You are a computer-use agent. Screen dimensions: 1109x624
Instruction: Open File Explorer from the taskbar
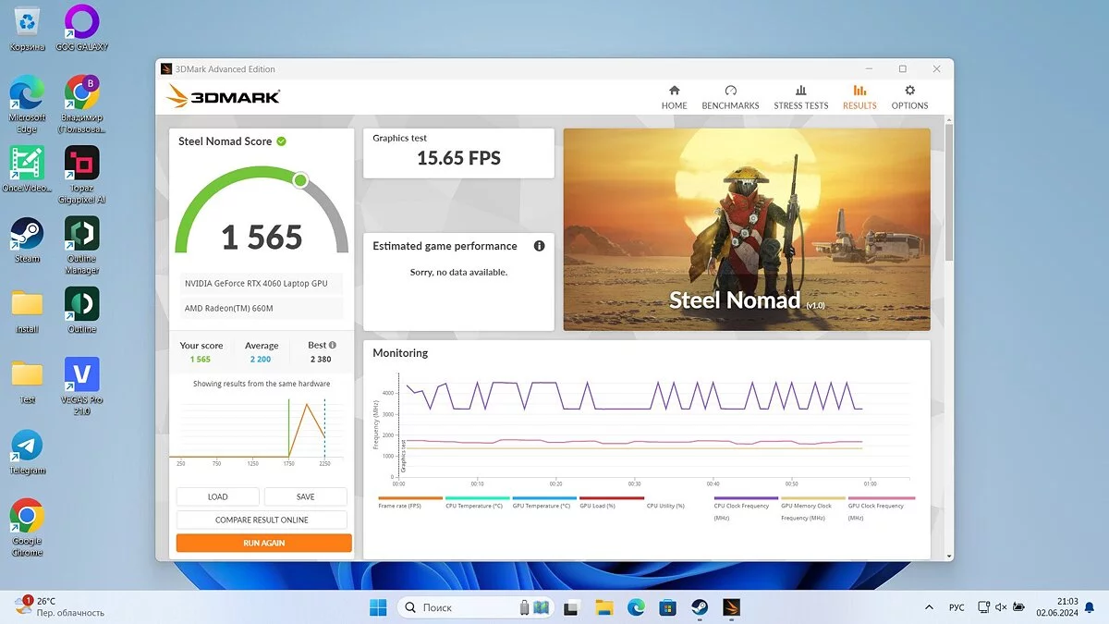point(604,607)
